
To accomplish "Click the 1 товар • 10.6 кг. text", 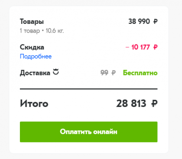I will 42,31.
